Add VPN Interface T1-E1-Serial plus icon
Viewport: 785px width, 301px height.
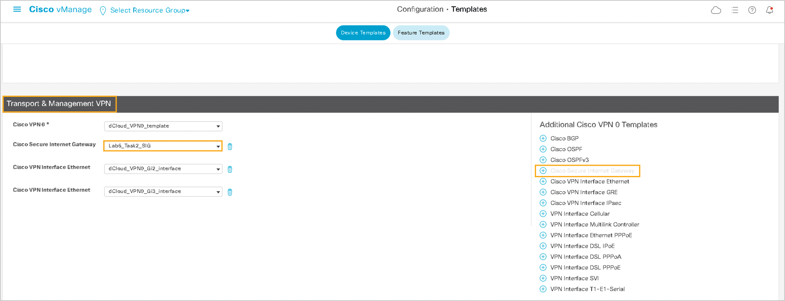coord(543,289)
